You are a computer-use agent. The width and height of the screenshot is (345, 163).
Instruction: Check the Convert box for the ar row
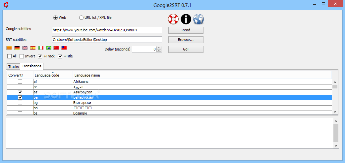20,87
